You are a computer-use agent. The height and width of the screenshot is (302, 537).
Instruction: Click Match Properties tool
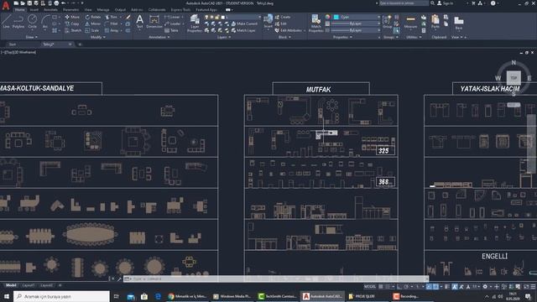point(315,23)
